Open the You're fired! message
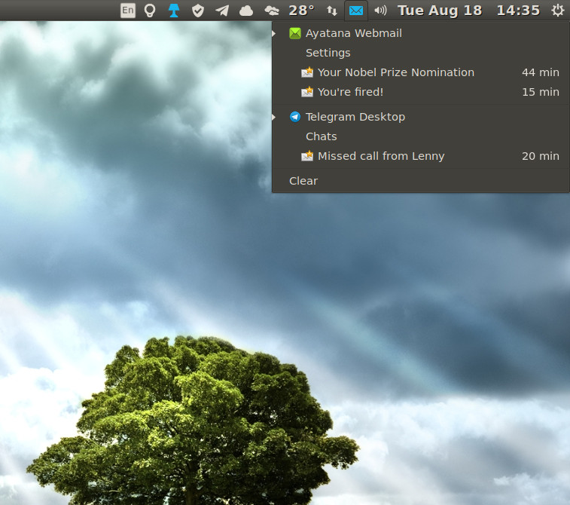Screen dimensions: 570x505 [421, 92]
